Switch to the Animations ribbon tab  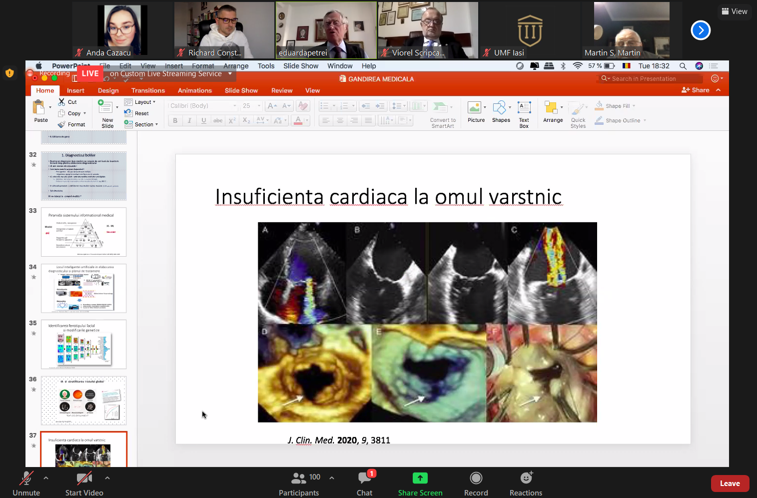[195, 90]
